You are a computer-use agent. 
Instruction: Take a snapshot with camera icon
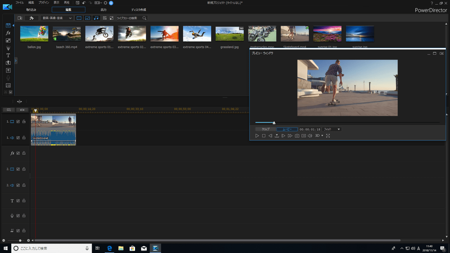coord(297,136)
